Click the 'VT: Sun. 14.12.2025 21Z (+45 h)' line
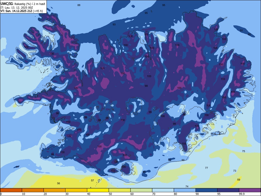The image size is (261, 196). [x=22, y=11]
